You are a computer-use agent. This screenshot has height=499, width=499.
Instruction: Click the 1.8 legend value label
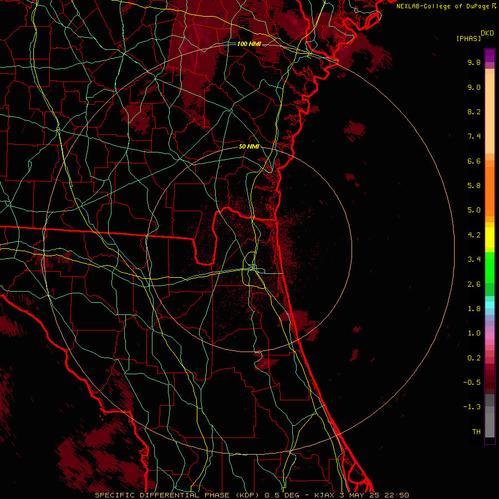pos(474,309)
